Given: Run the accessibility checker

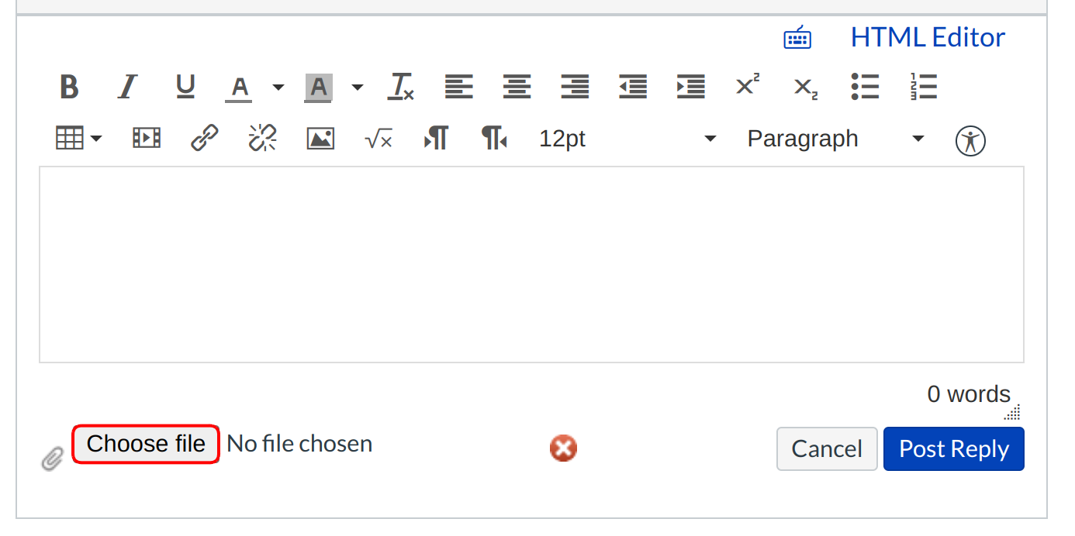Looking at the screenshot, I should (970, 140).
